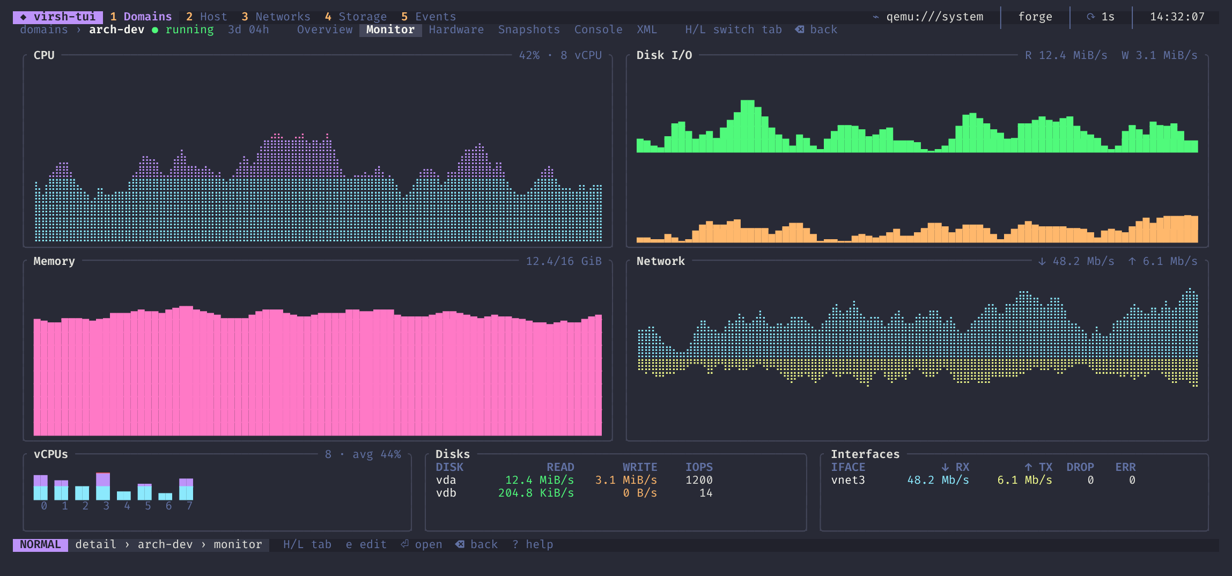This screenshot has height=576, width=1232.
Task: Open the XML sub-tab
Action: coord(647,29)
